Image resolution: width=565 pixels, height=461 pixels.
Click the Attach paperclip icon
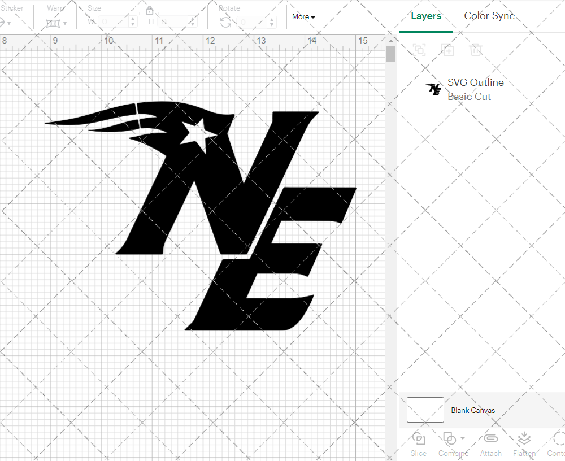click(x=490, y=439)
